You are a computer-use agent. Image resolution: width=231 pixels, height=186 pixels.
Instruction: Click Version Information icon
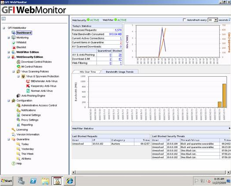click(14, 134)
